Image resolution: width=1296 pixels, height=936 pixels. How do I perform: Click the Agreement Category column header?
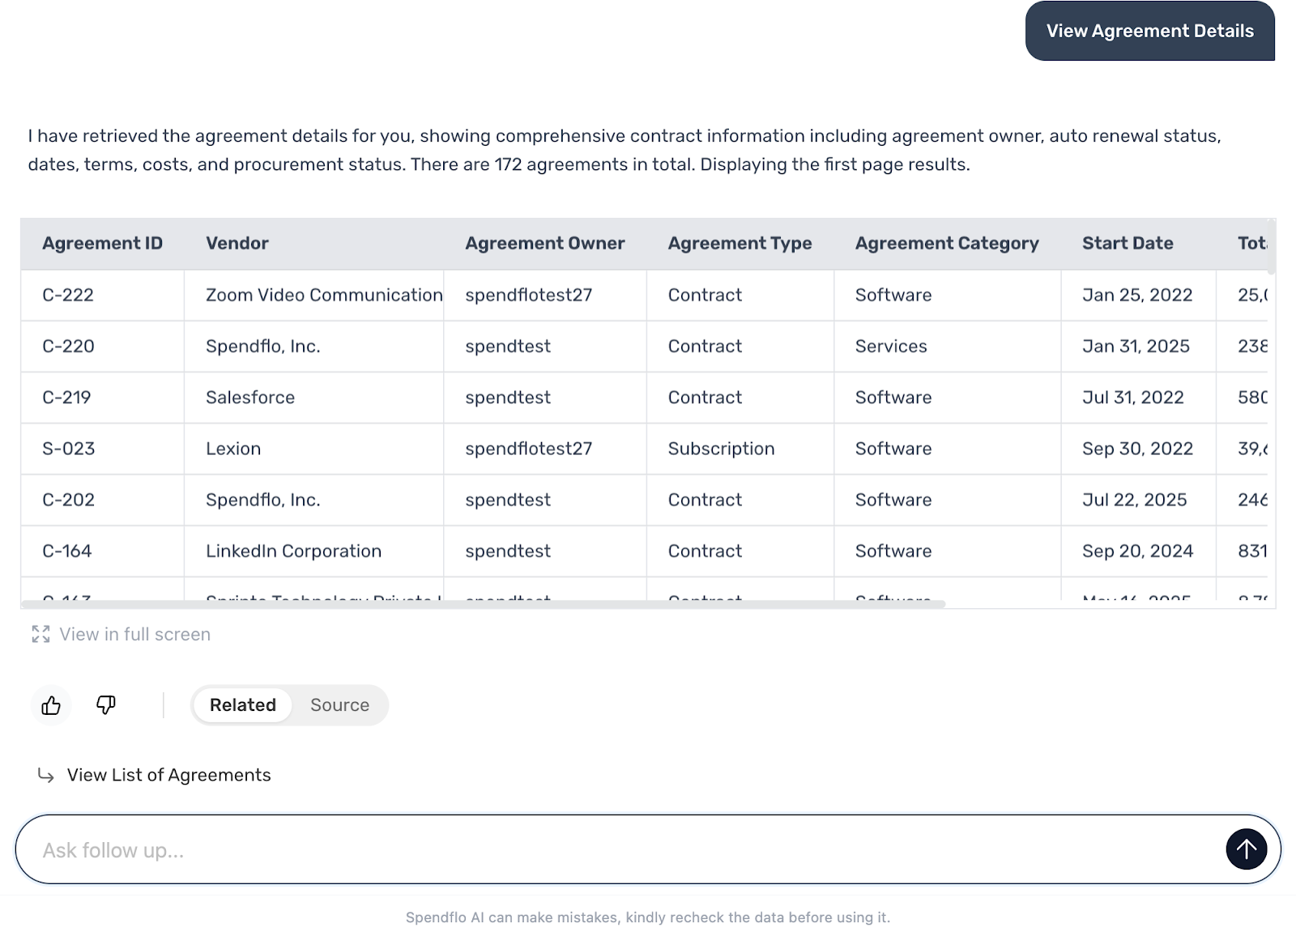[947, 243]
